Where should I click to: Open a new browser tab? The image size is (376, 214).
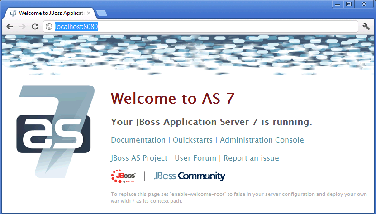(x=101, y=13)
